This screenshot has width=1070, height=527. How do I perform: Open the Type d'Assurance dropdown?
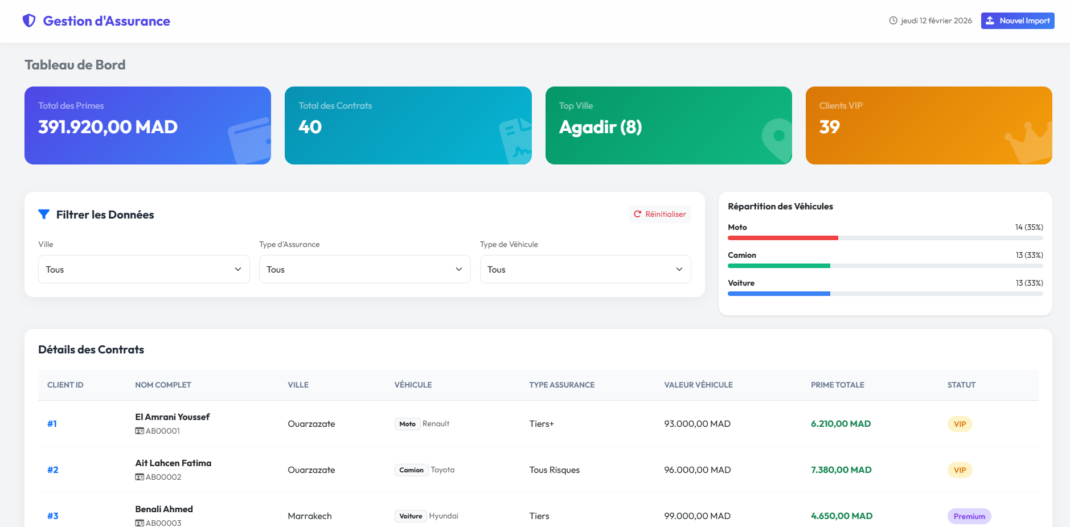[365, 269]
